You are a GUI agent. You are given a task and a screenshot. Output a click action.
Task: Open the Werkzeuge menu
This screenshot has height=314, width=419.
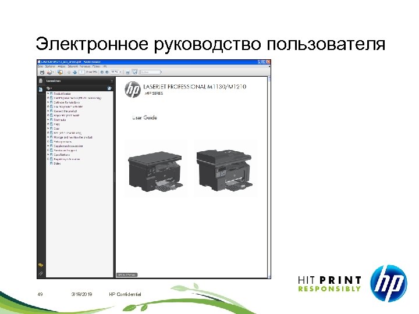click(x=85, y=66)
